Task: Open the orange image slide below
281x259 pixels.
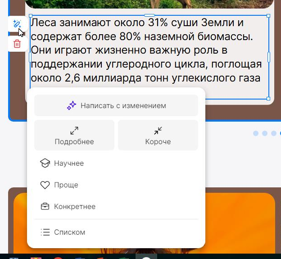Action: click(x=240, y=223)
